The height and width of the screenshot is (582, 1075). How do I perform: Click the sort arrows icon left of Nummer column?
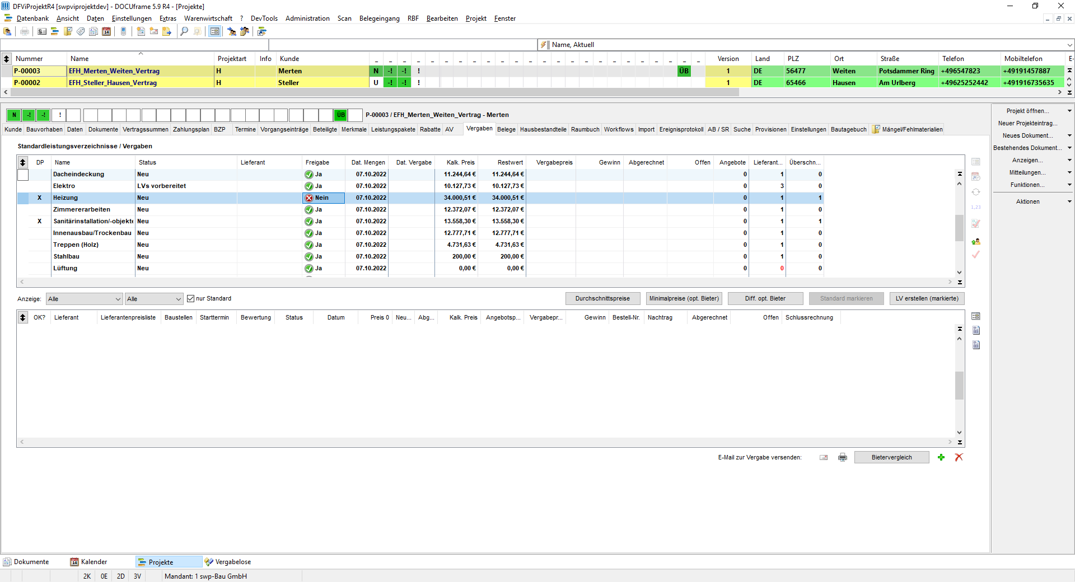6,58
